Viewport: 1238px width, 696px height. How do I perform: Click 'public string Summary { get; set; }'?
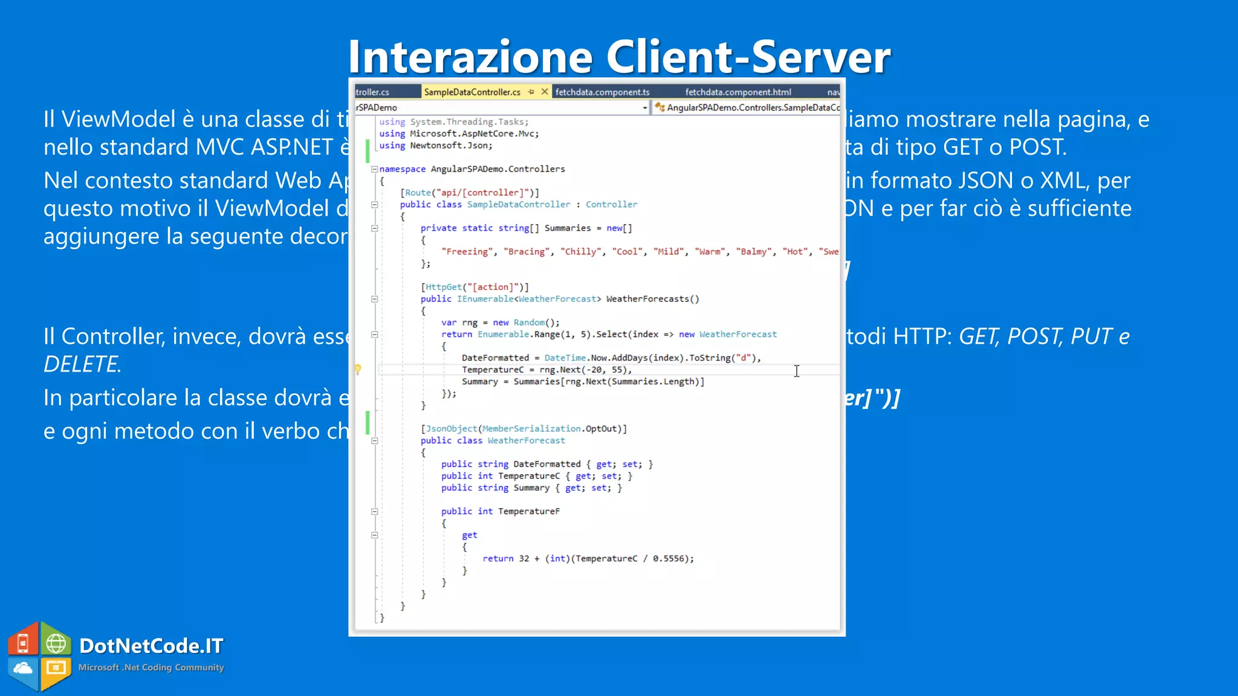coord(531,488)
